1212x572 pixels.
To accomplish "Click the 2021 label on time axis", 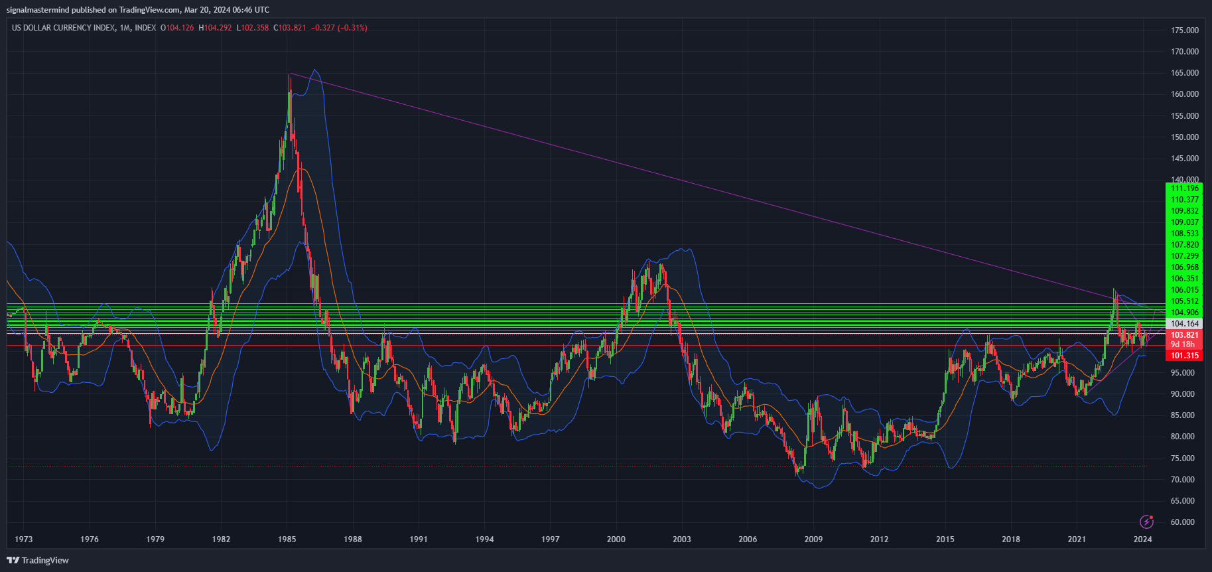I will click(x=1077, y=539).
